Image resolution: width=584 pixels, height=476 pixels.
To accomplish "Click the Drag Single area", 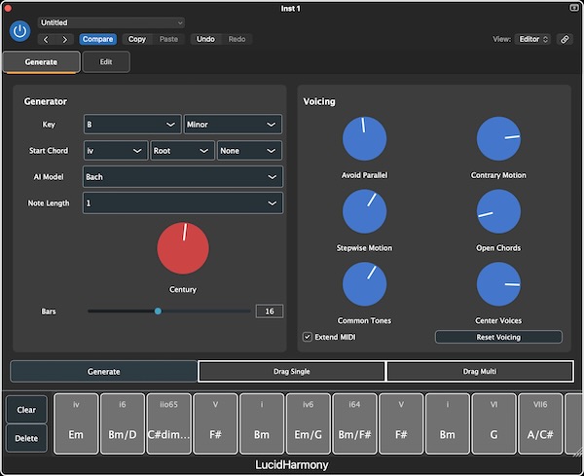I will coord(292,371).
